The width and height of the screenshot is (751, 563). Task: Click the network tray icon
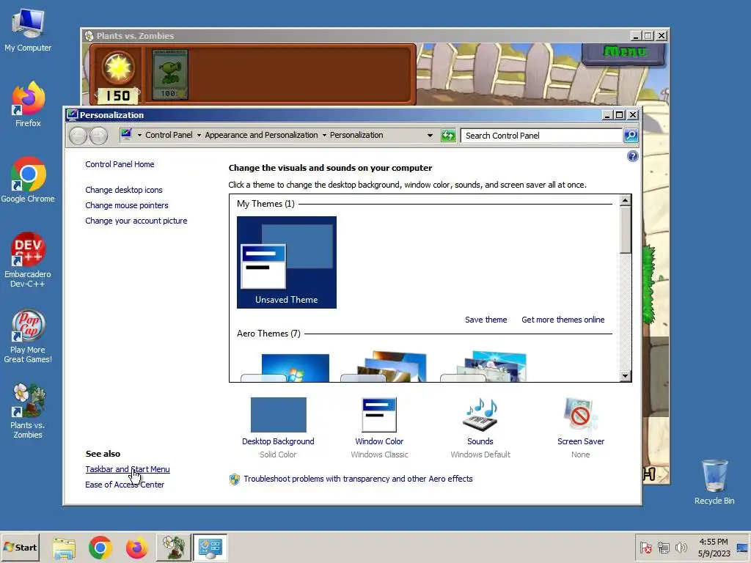tap(663, 548)
